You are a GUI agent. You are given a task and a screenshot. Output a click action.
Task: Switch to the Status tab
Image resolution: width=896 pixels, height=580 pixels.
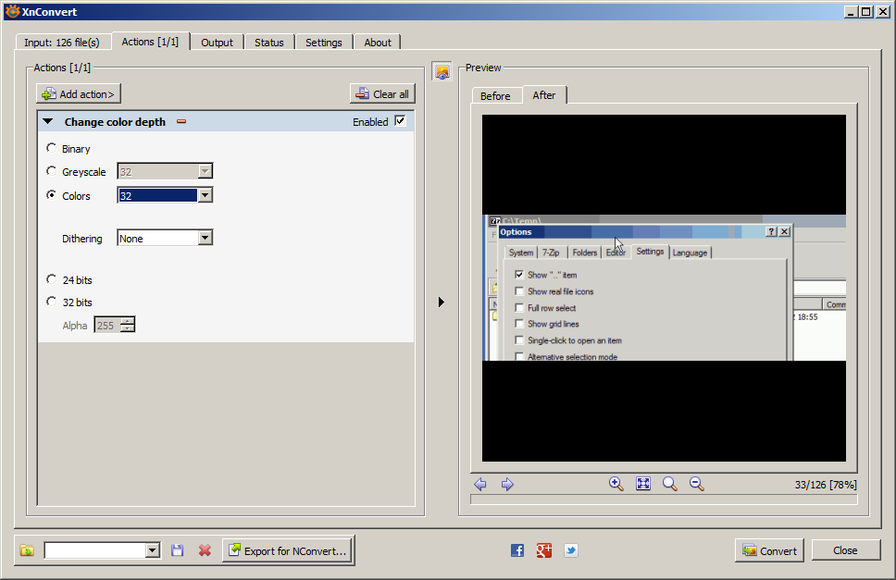point(269,43)
